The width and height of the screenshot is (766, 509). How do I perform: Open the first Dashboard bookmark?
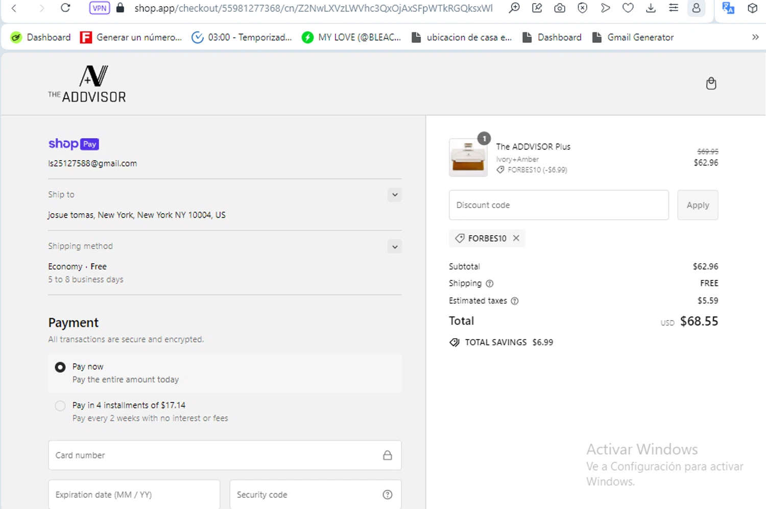[41, 37]
